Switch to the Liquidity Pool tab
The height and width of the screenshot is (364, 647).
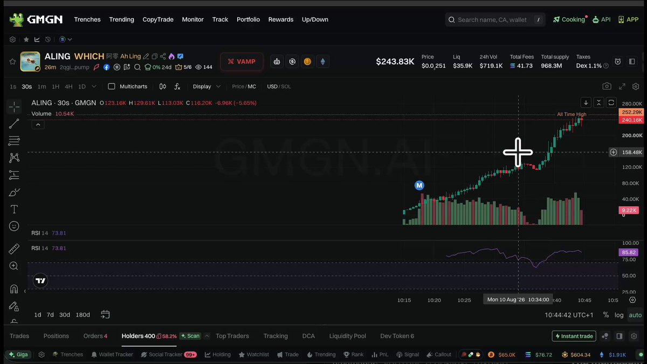point(348,336)
